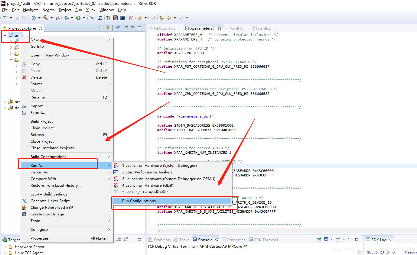Close the Project Explorer view tab
The height and width of the screenshot is (255, 417).
click(x=40, y=28)
